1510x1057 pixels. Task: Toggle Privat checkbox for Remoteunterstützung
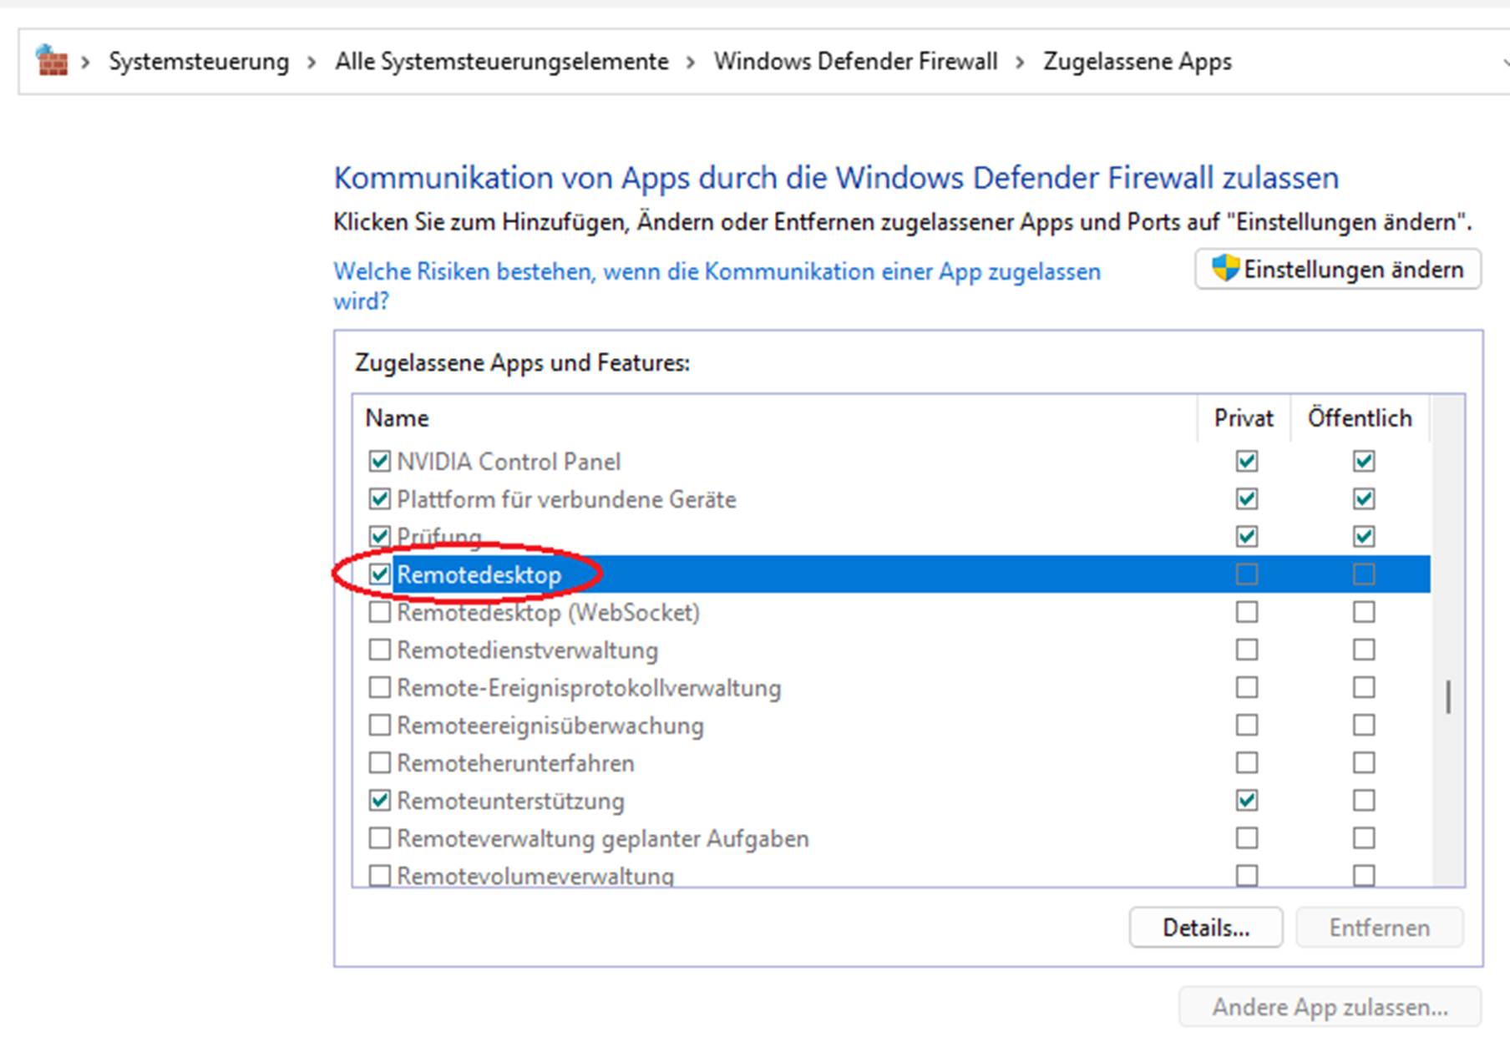(x=1247, y=800)
